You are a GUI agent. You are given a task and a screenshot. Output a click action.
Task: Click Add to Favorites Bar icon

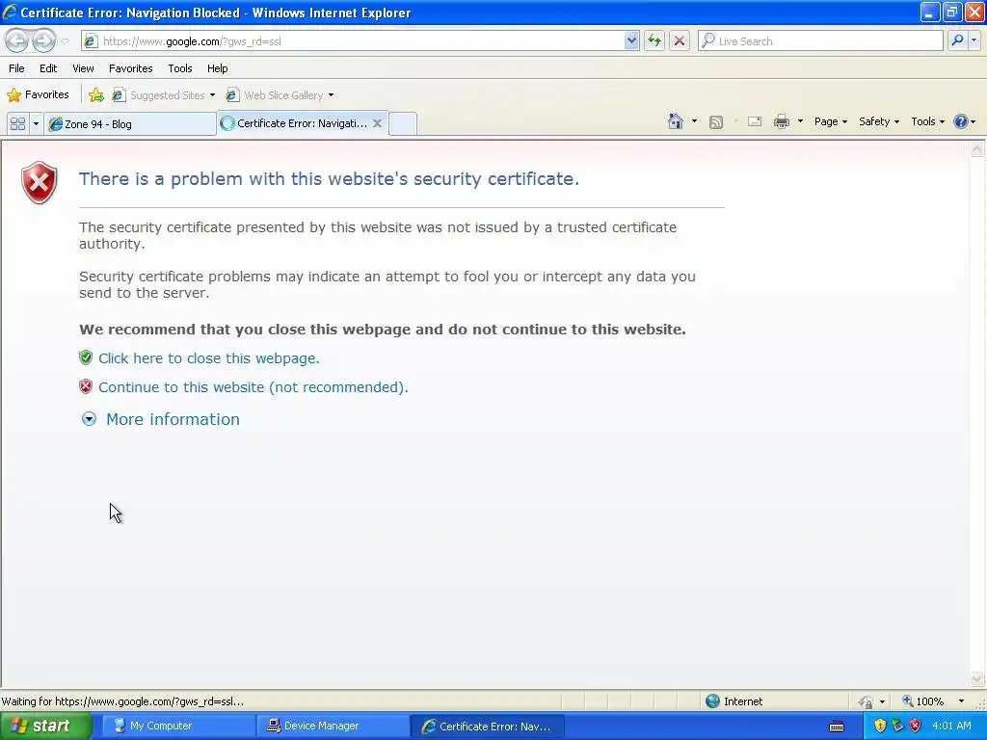coord(96,95)
